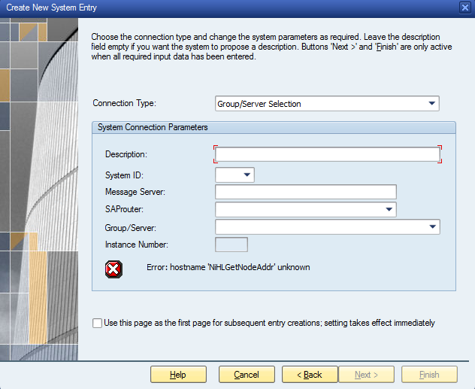The image size is (475, 389).
Task: Focus the Description input field
Action: pyautogui.click(x=328, y=154)
